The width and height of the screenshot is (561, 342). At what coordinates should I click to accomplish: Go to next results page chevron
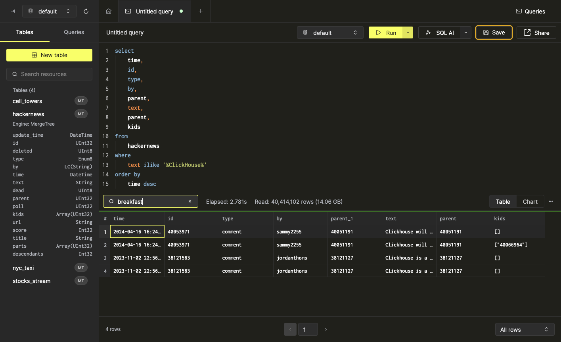pos(325,329)
